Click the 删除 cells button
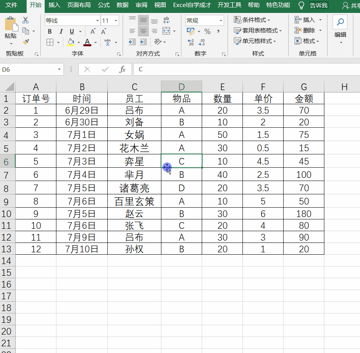 point(306,30)
